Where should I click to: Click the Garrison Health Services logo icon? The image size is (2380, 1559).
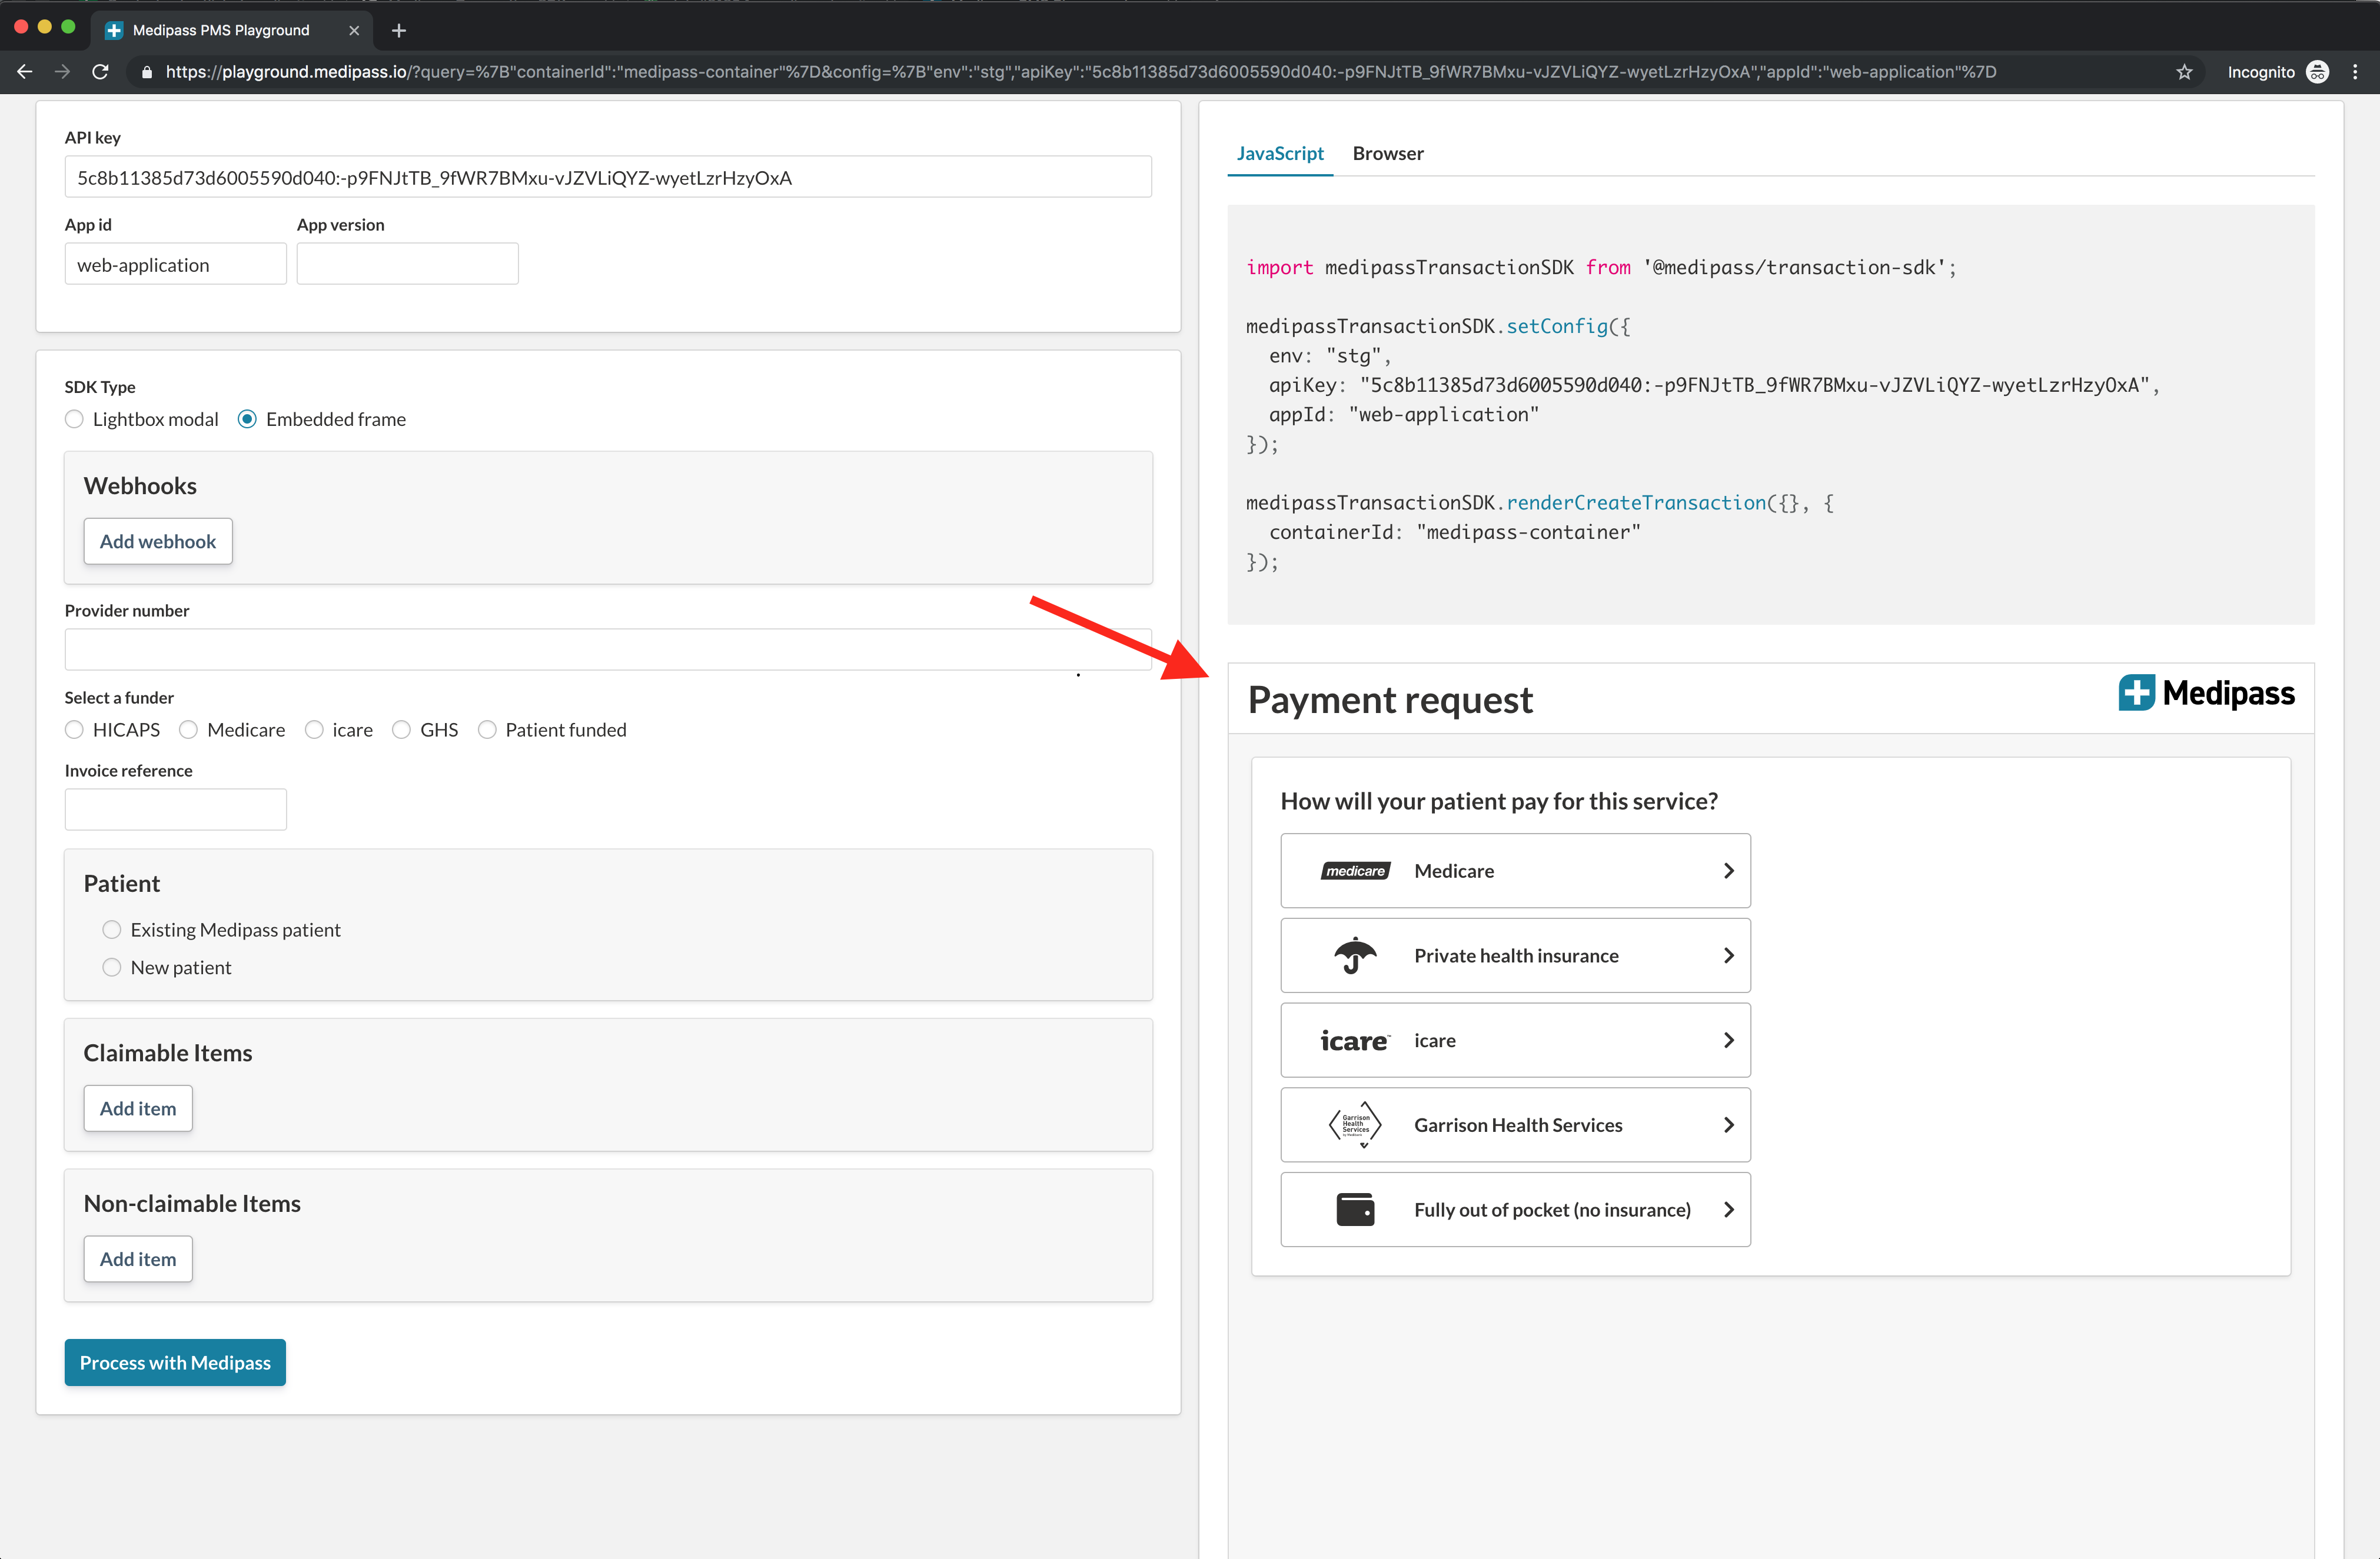1355,1125
